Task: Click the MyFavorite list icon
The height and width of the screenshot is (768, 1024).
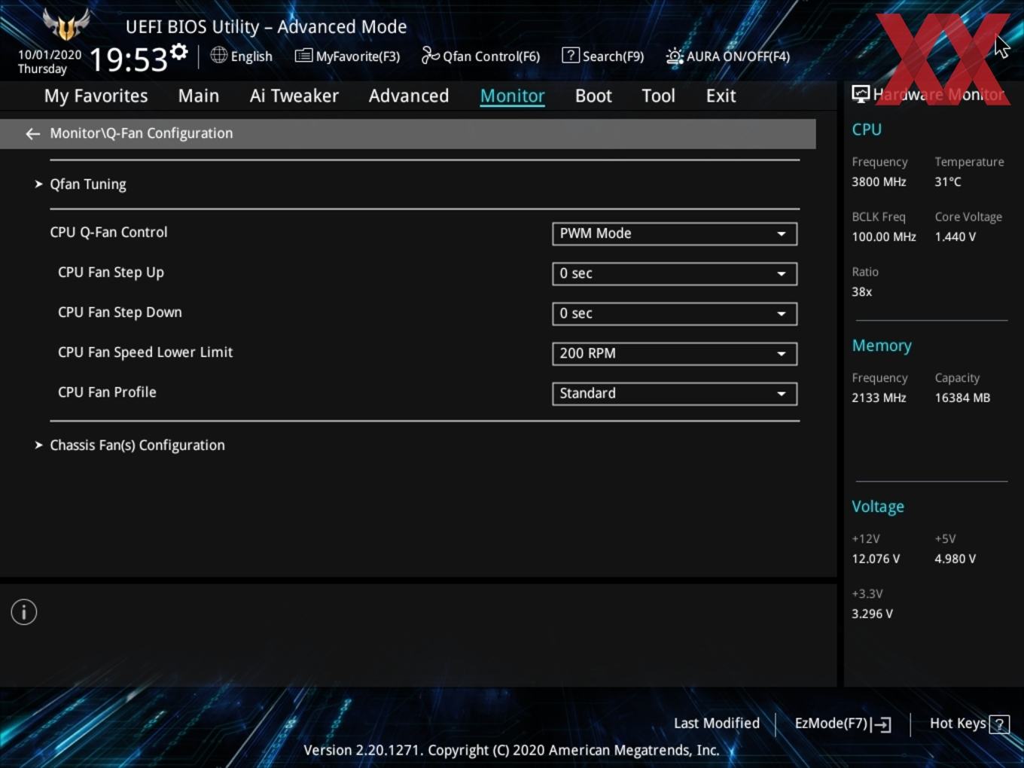Action: 303,56
